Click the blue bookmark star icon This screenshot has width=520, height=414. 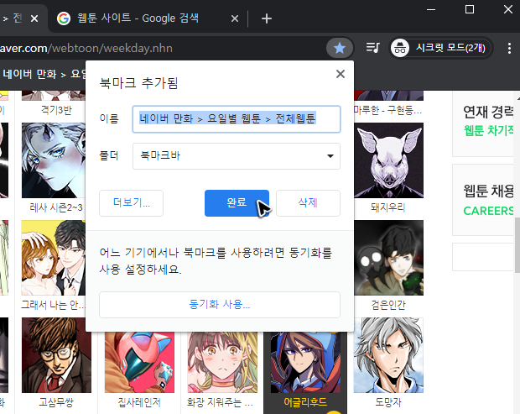pyautogui.click(x=340, y=48)
